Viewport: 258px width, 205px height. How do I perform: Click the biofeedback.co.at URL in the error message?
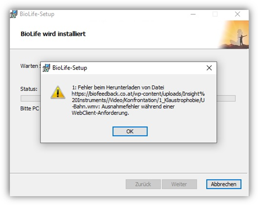coord(138,100)
